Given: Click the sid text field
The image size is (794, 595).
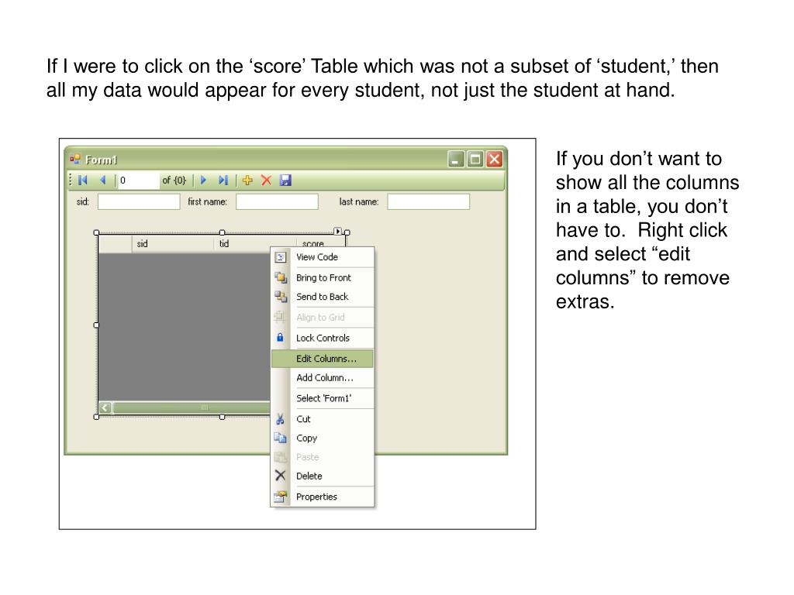Looking at the screenshot, I should (x=139, y=201).
